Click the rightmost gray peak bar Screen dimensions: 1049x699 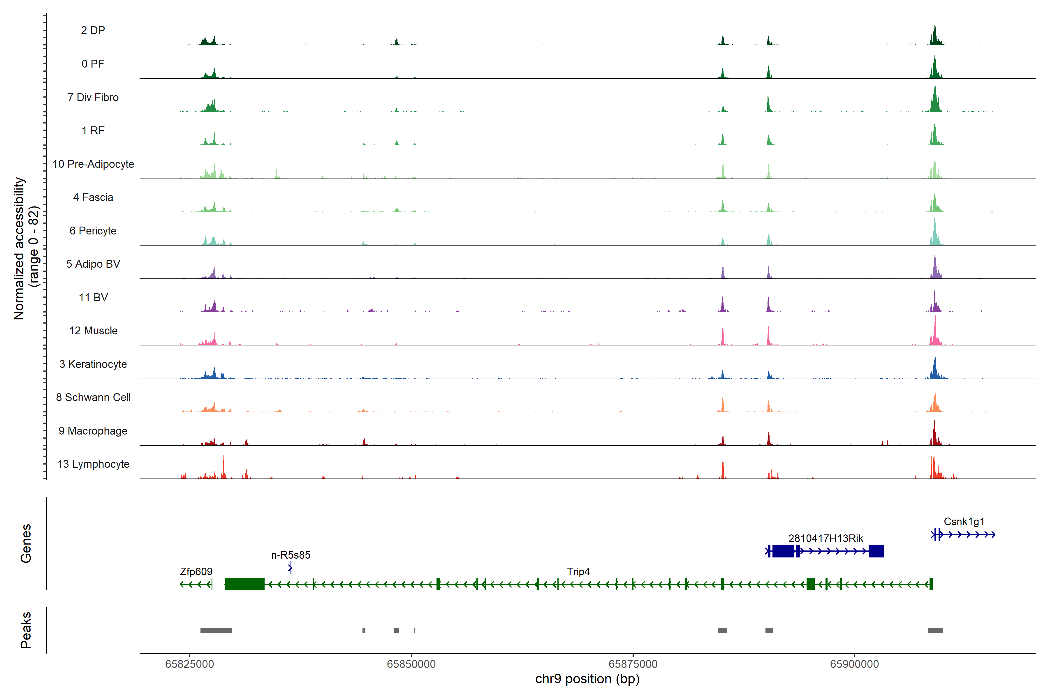click(935, 630)
